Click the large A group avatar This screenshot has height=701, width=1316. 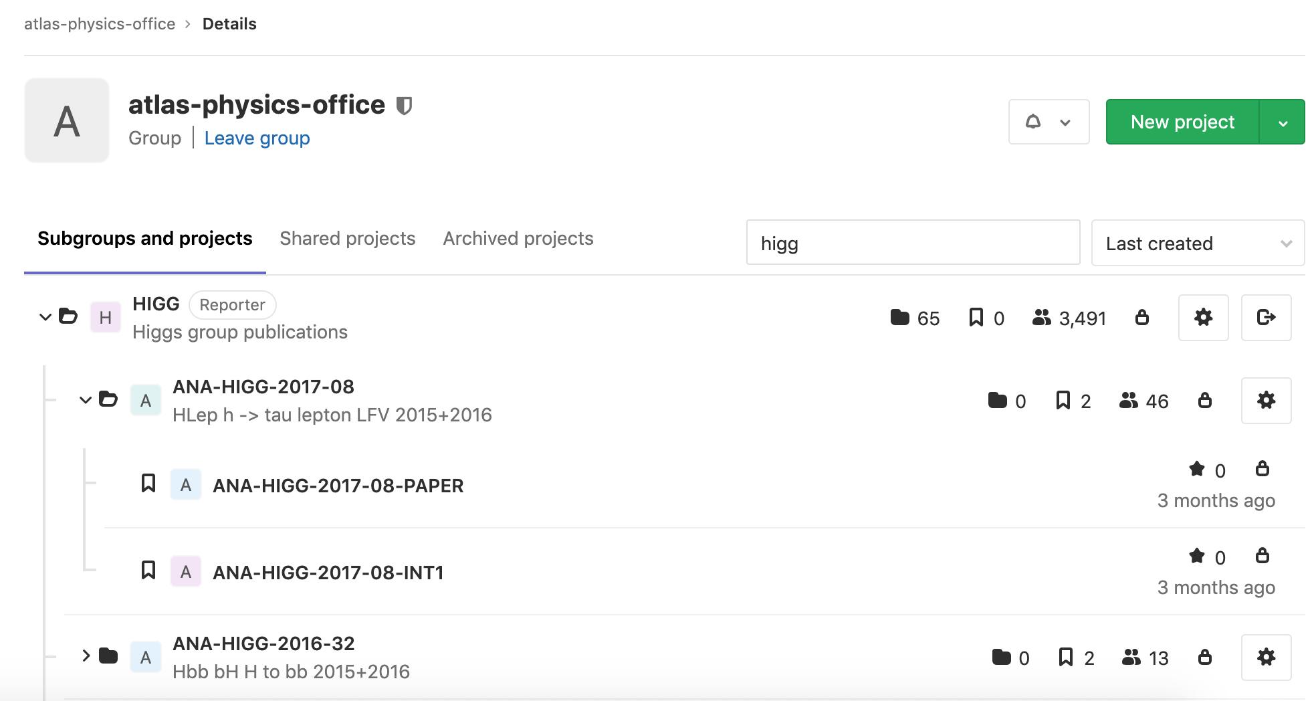67,120
